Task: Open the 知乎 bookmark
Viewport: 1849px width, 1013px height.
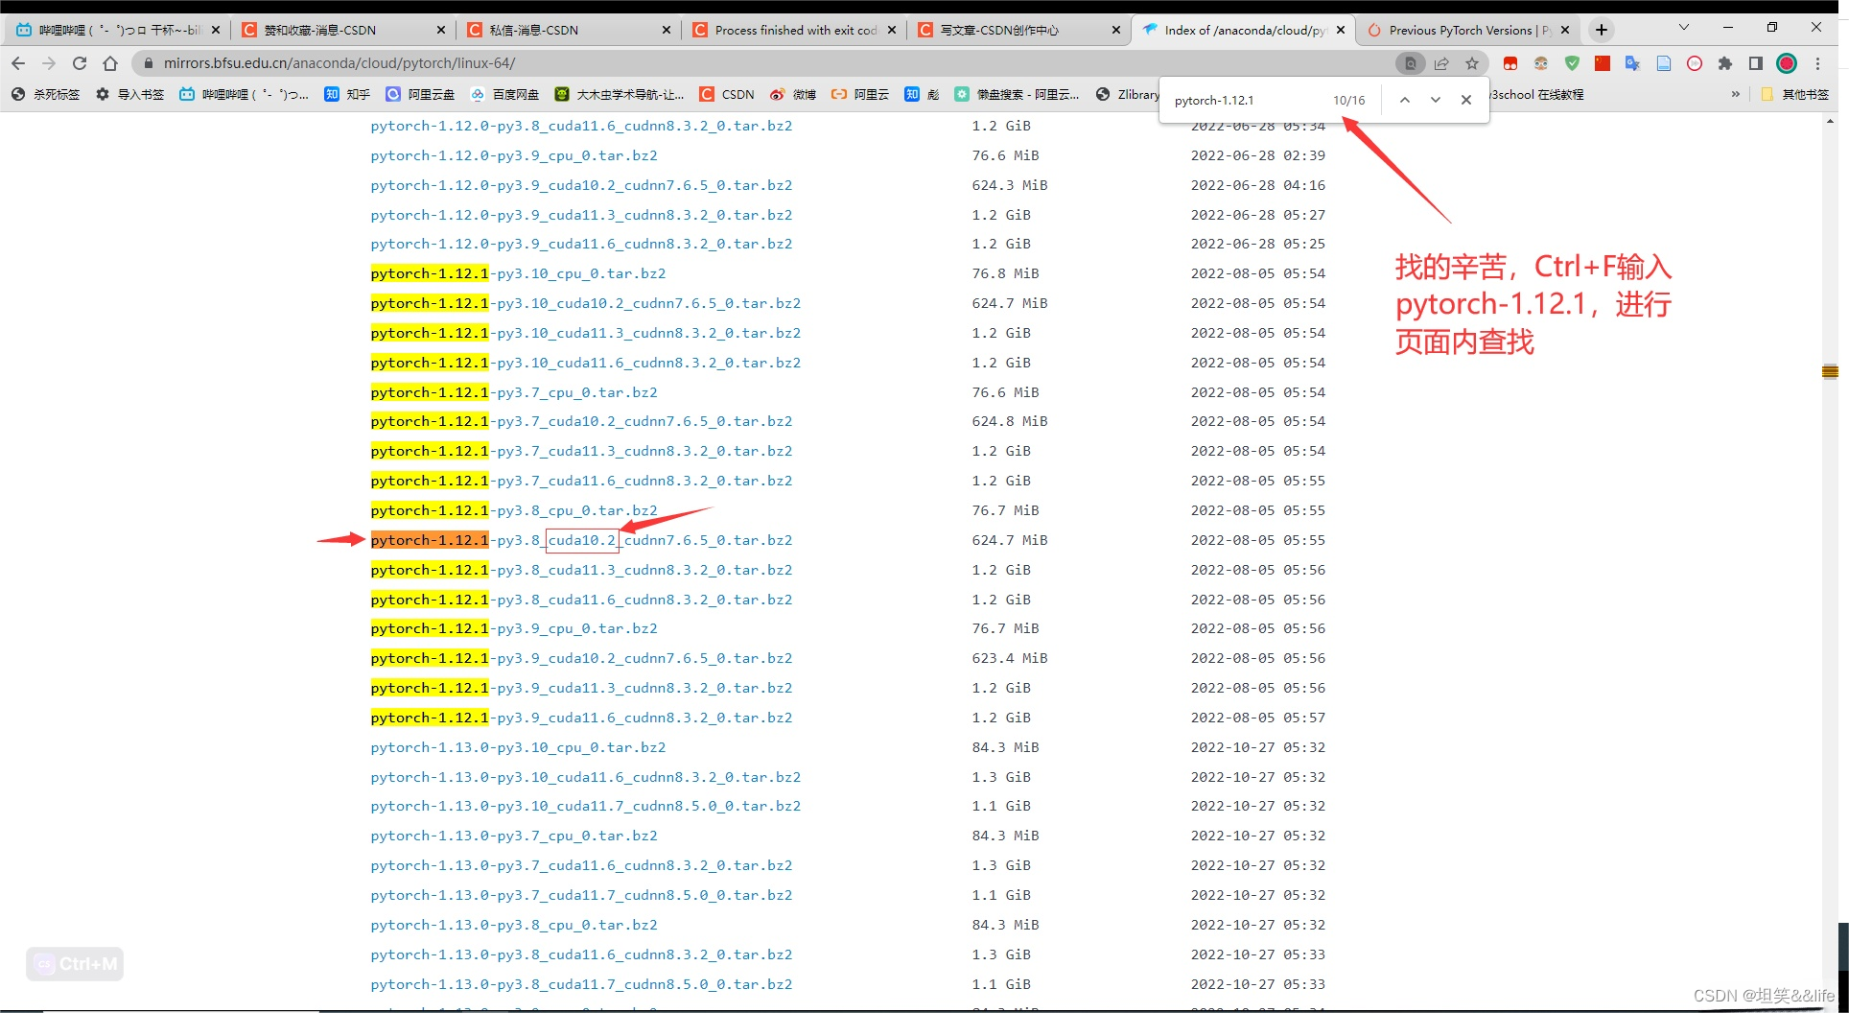Action: click(347, 94)
